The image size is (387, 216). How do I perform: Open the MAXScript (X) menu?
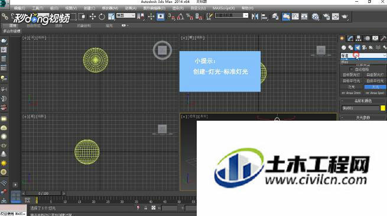tap(223, 8)
